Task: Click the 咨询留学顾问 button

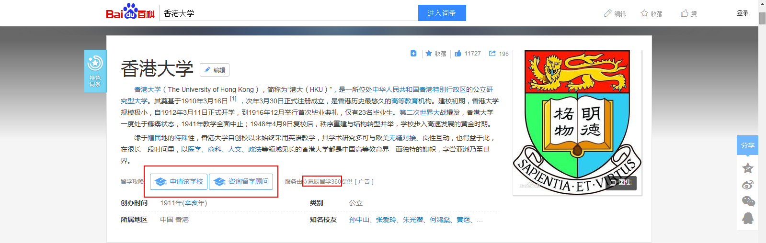Action: point(241,182)
